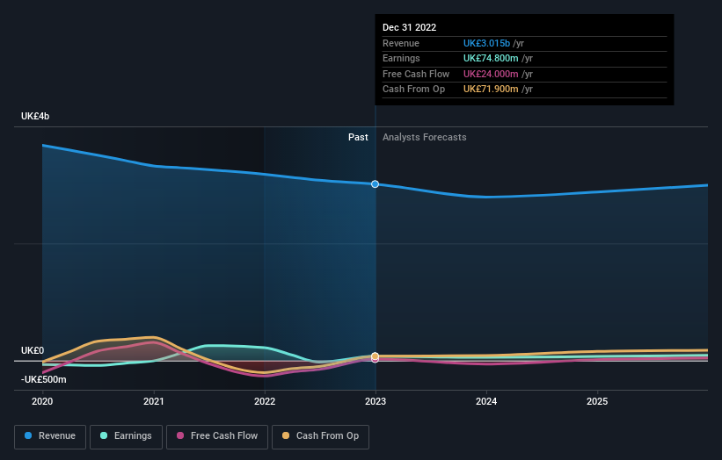Click the 2022 x-axis label
722x460 pixels.
pyautogui.click(x=265, y=402)
